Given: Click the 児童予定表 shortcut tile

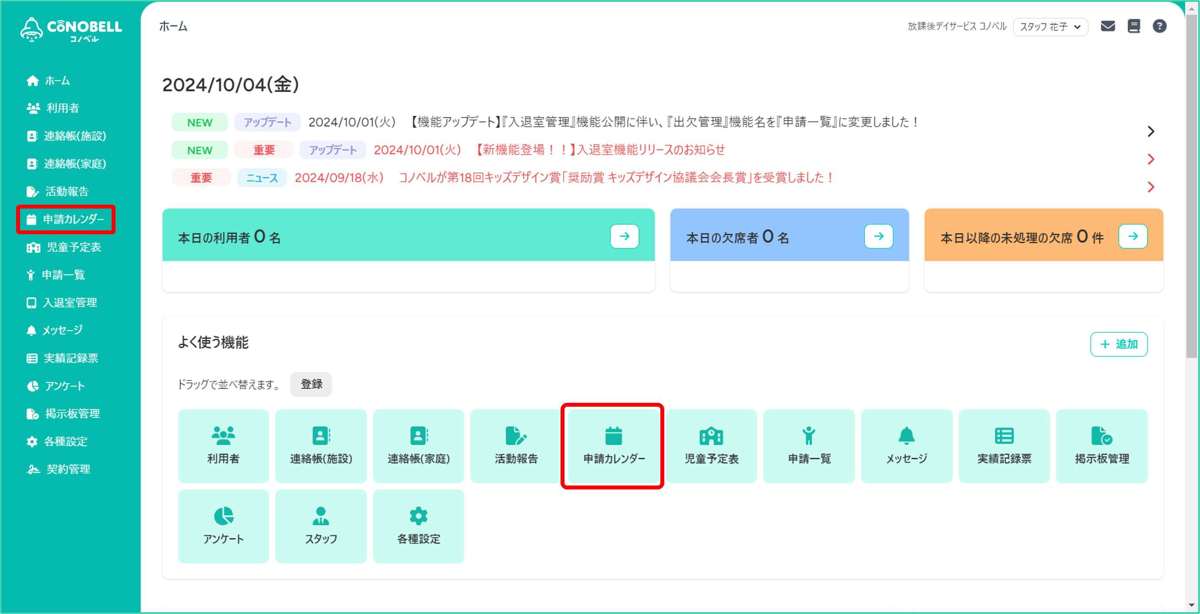Looking at the screenshot, I should tap(711, 446).
